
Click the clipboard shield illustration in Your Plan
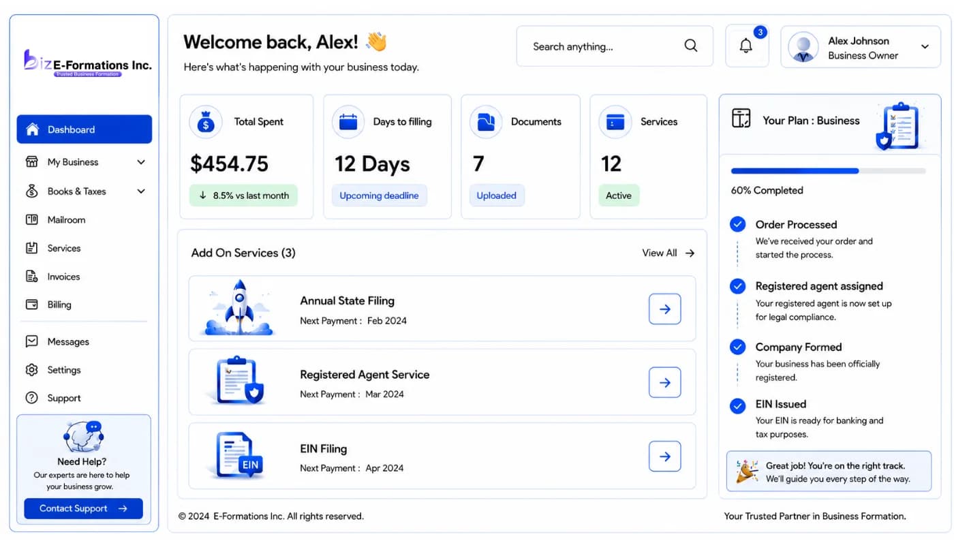click(x=898, y=127)
